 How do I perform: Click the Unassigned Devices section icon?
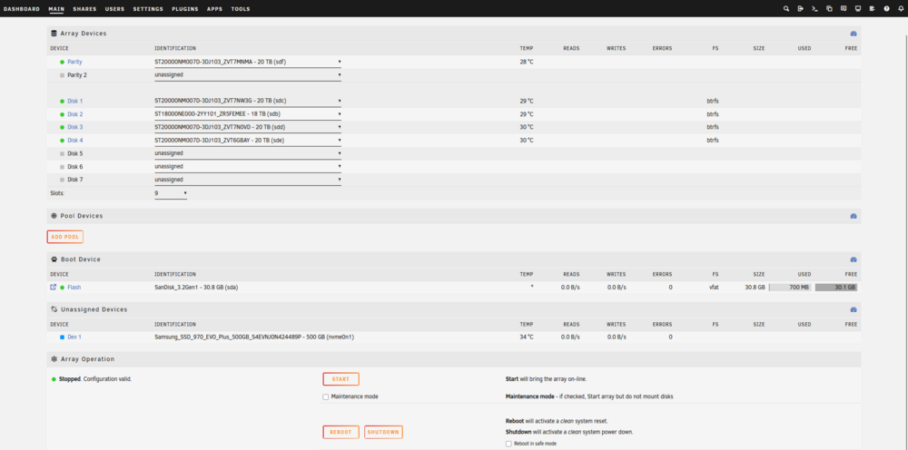[54, 309]
